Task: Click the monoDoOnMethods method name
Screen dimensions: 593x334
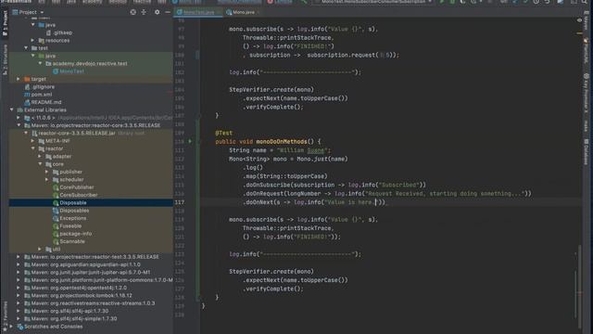Action: tap(282, 142)
